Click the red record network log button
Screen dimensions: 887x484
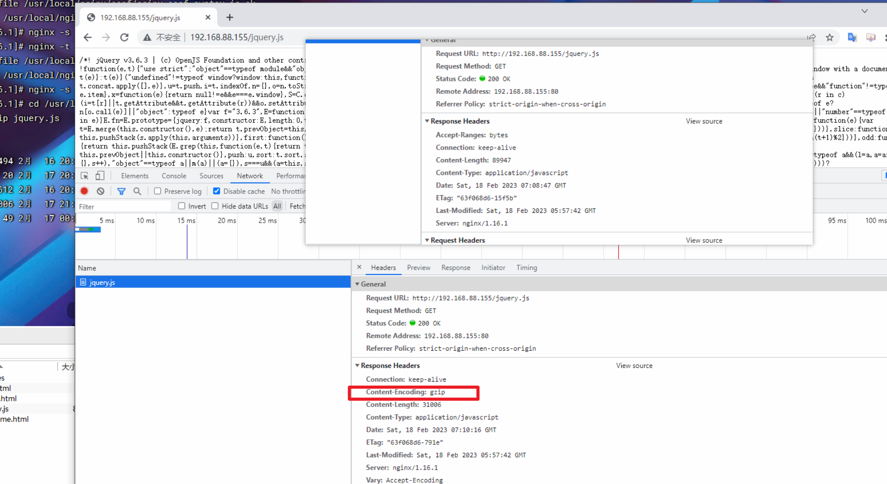click(84, 191)
